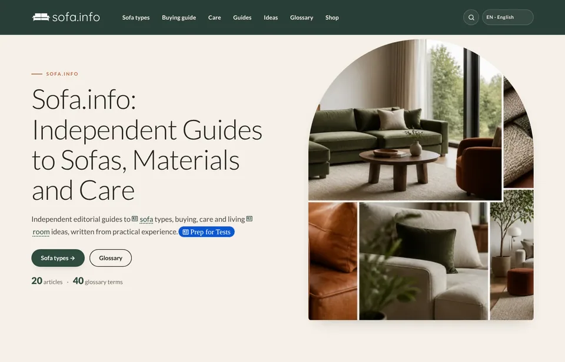The image size is (565, 362).
Task: Open the EN · English language selector
Action: coord(508,17)
